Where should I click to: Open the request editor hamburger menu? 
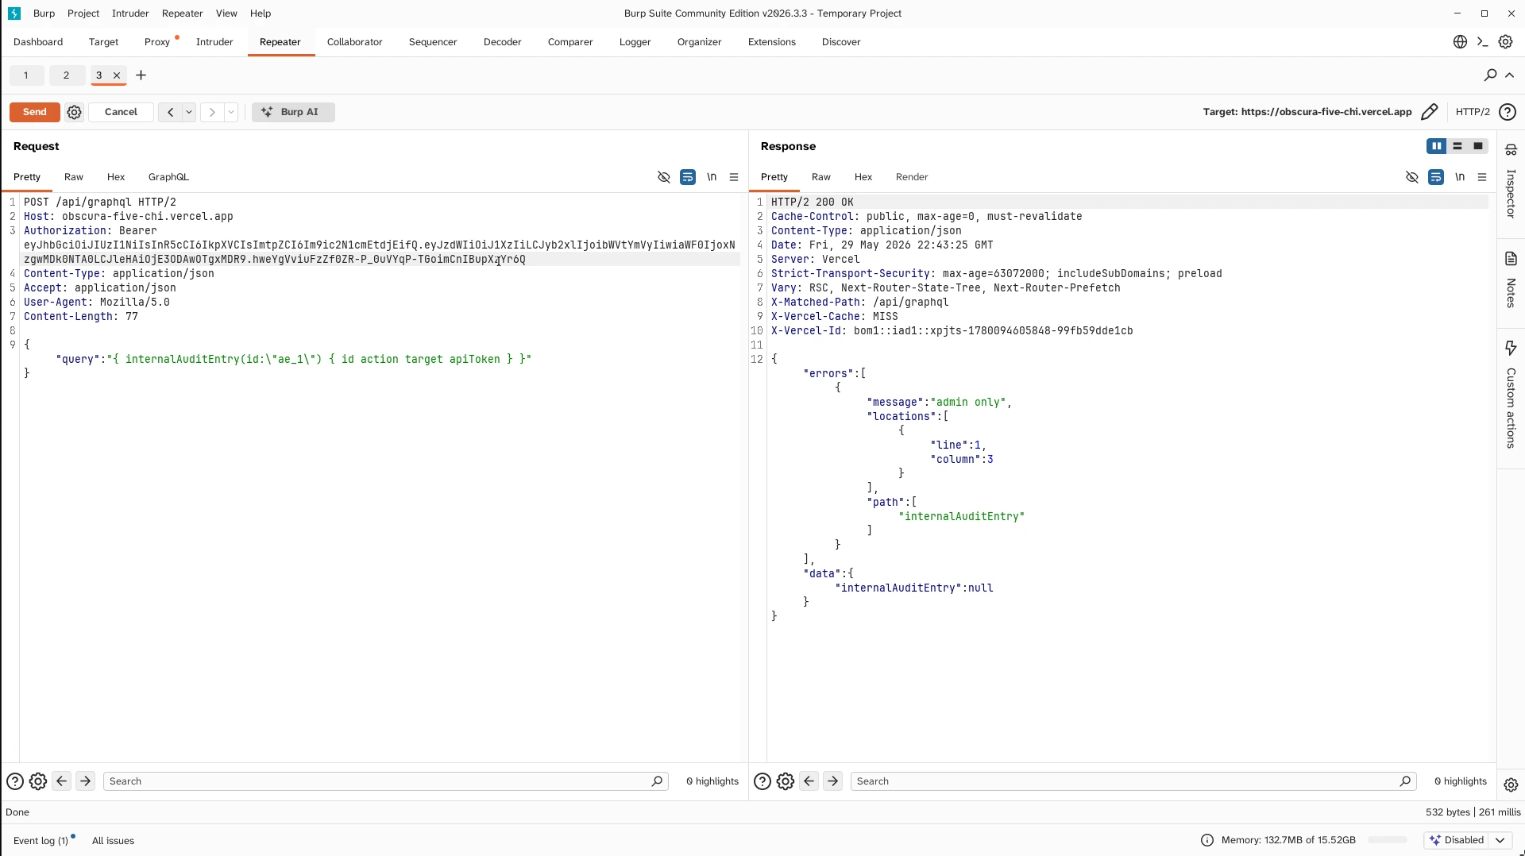[734, 177]
